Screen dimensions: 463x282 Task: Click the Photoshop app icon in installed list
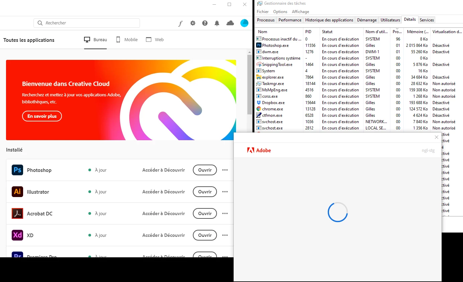[17, 170]
